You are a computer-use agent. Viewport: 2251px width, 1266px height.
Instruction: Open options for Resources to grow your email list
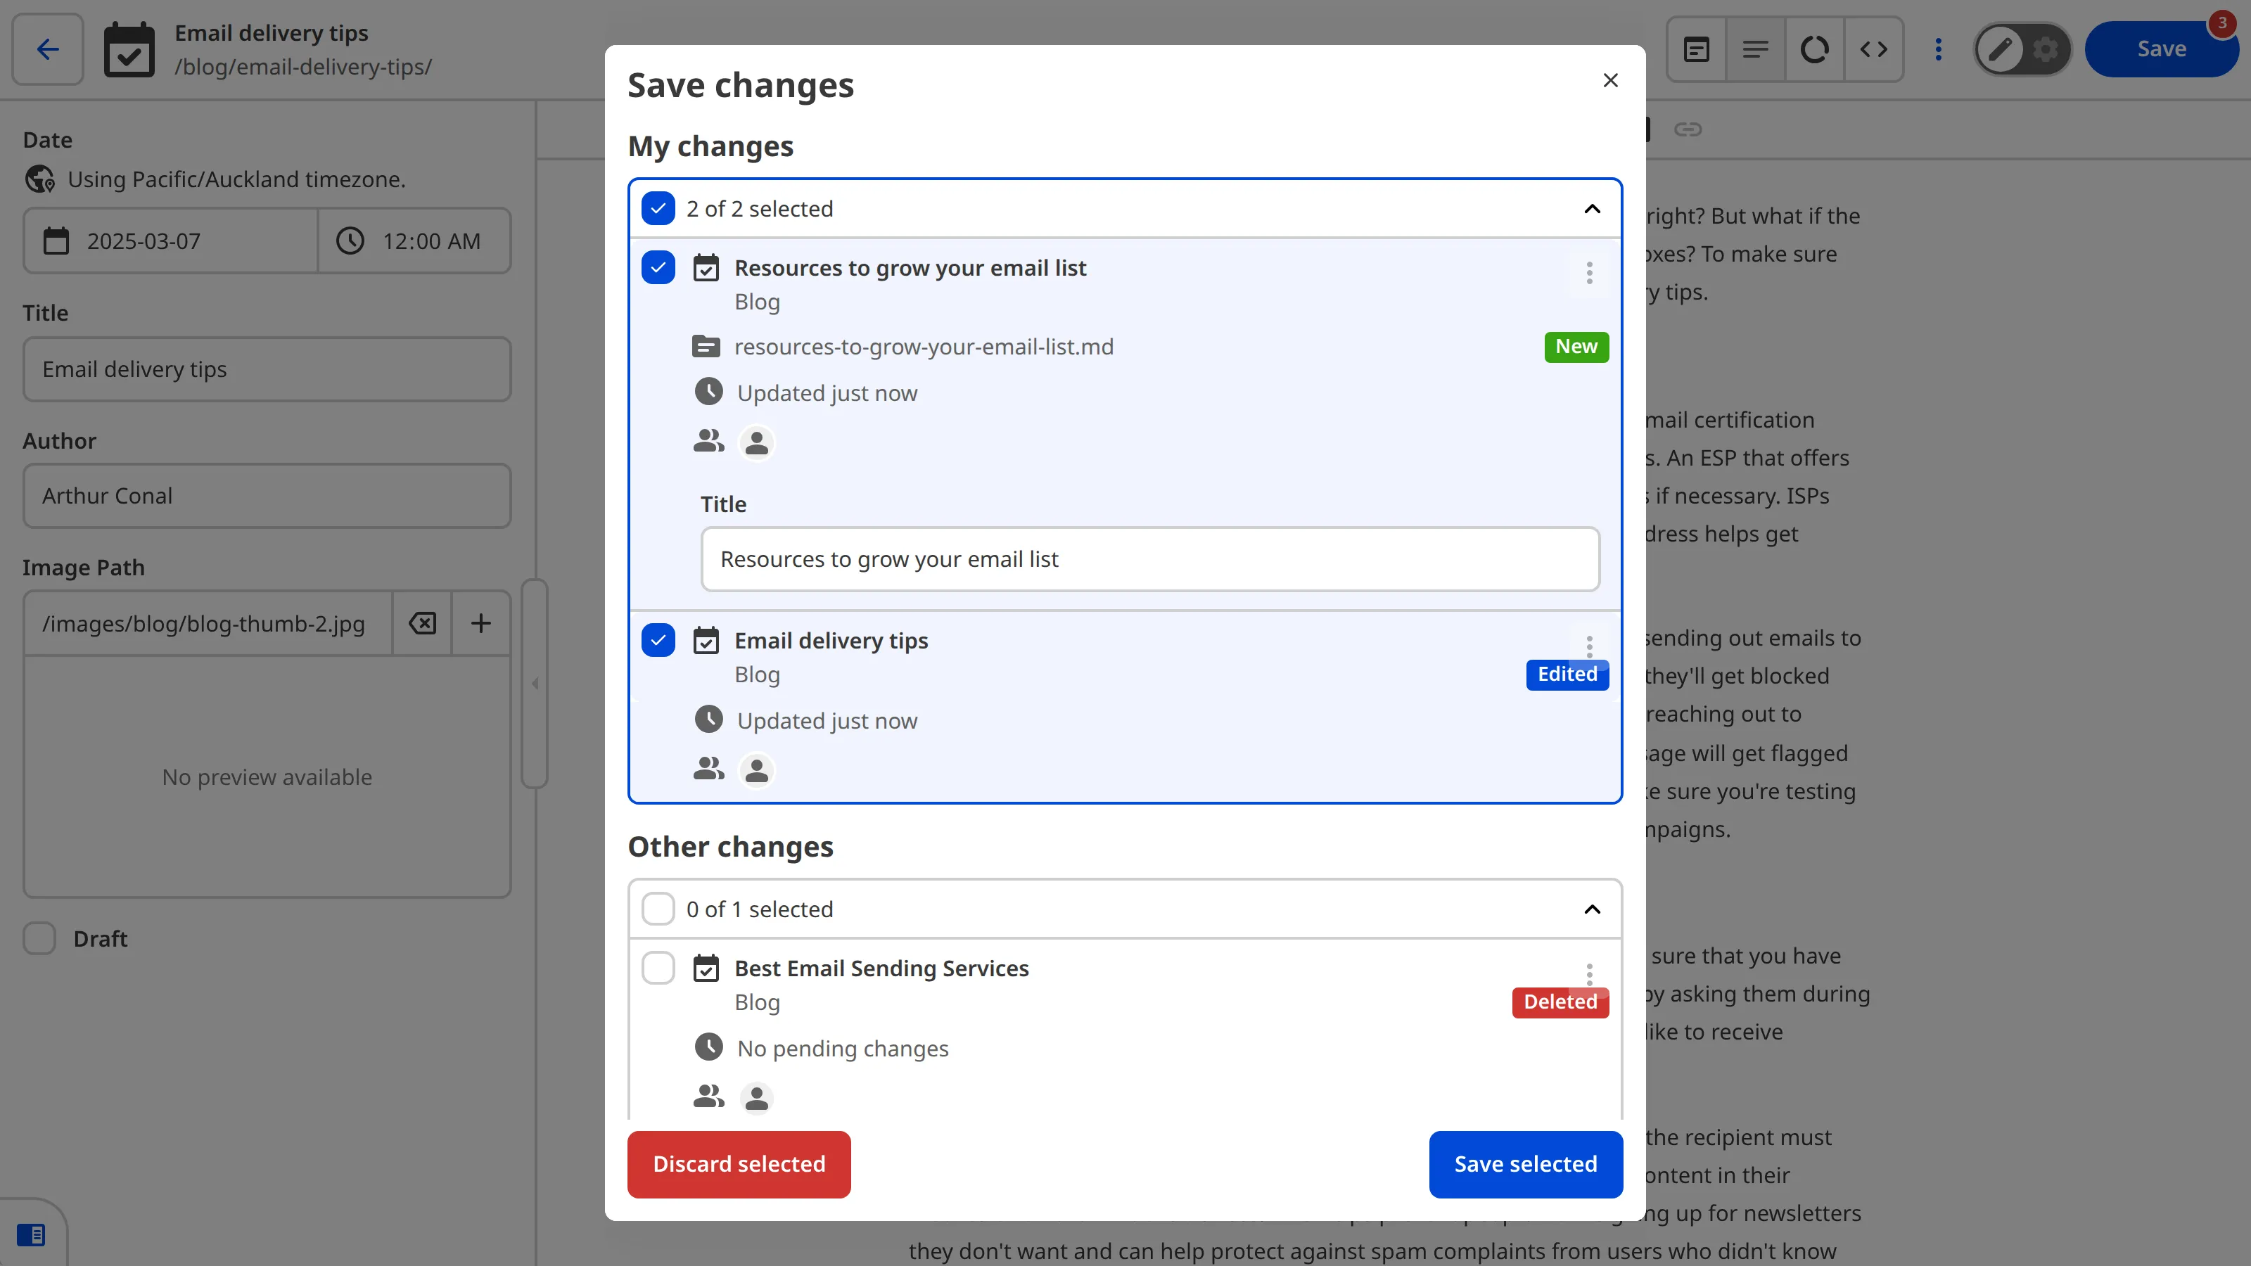(x=1590, y=273)
